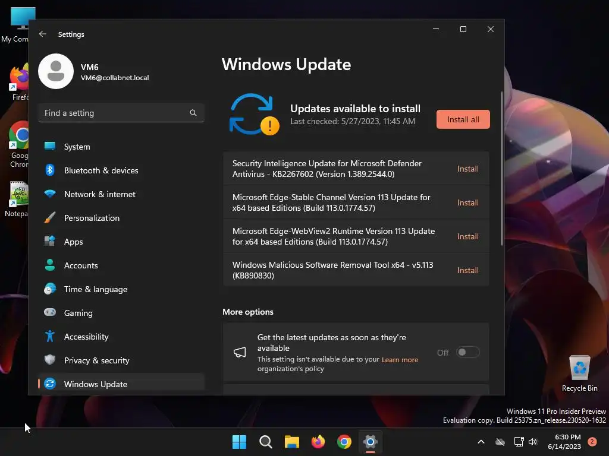Open Apps settings label
Viewport: 609px width, 456px height.
73,242
